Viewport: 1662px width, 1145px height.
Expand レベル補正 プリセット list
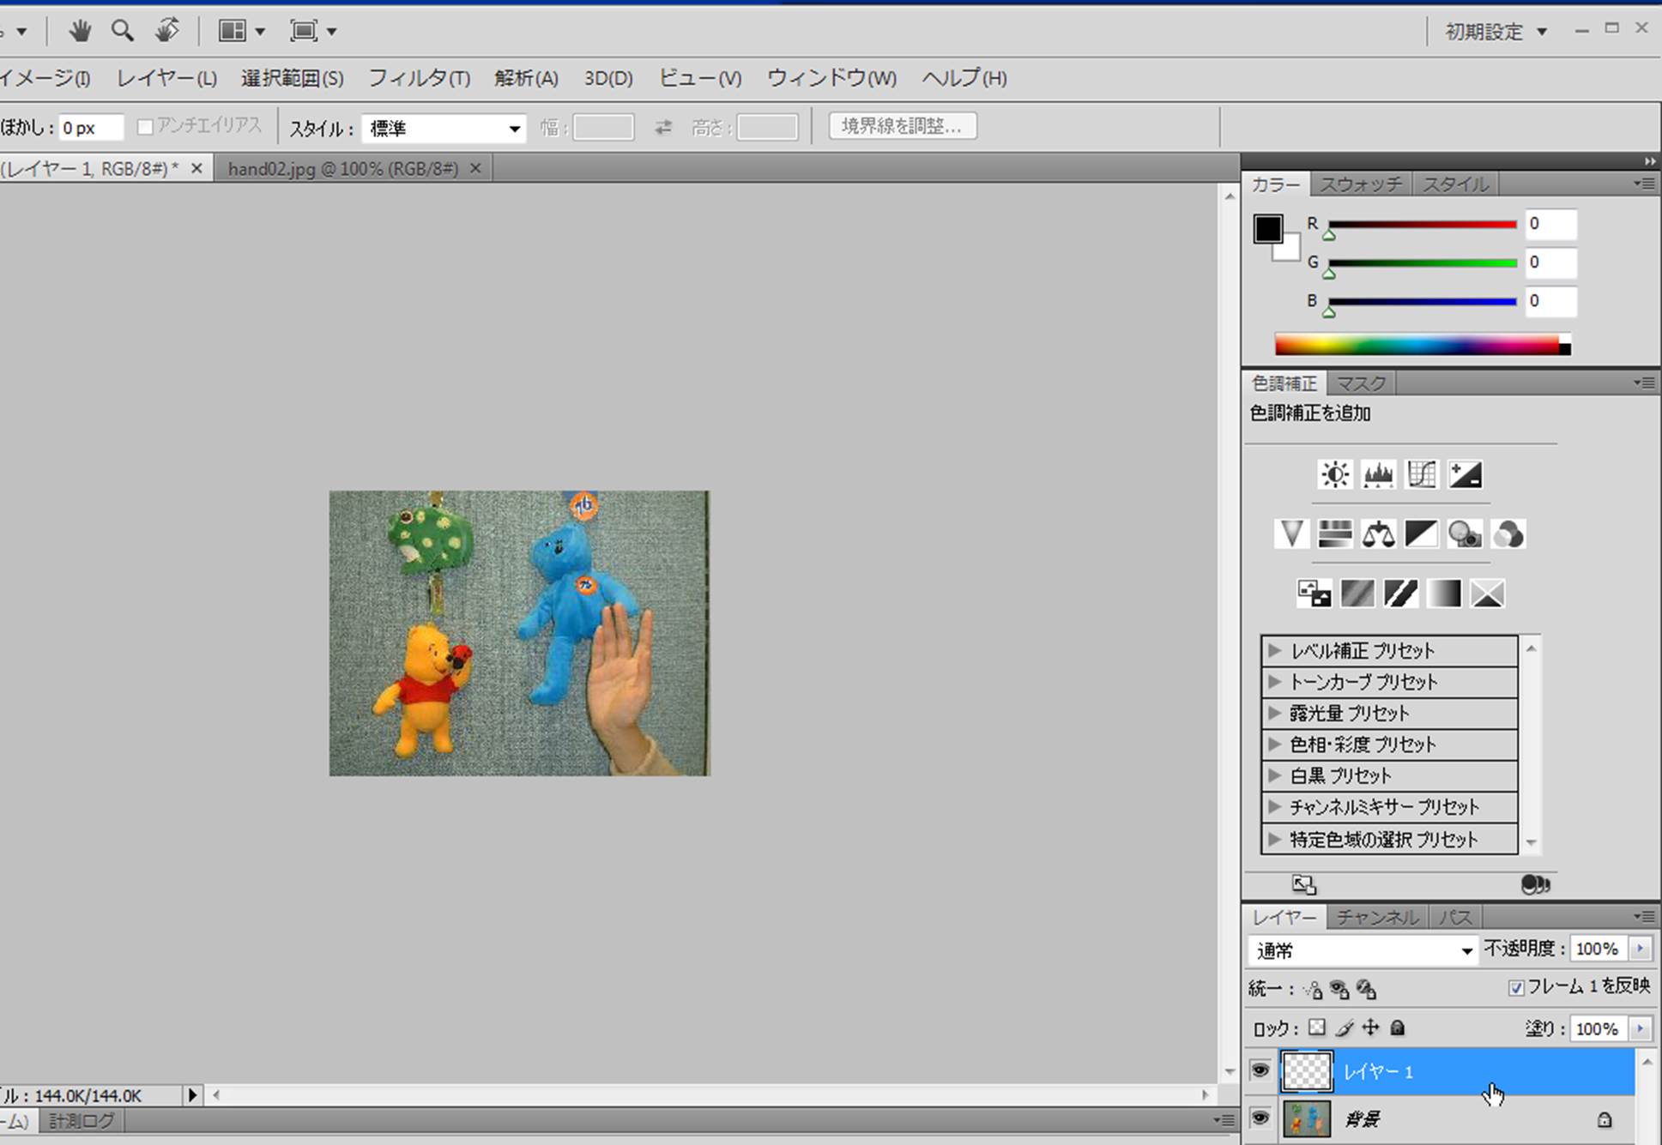pos(1275,650)
